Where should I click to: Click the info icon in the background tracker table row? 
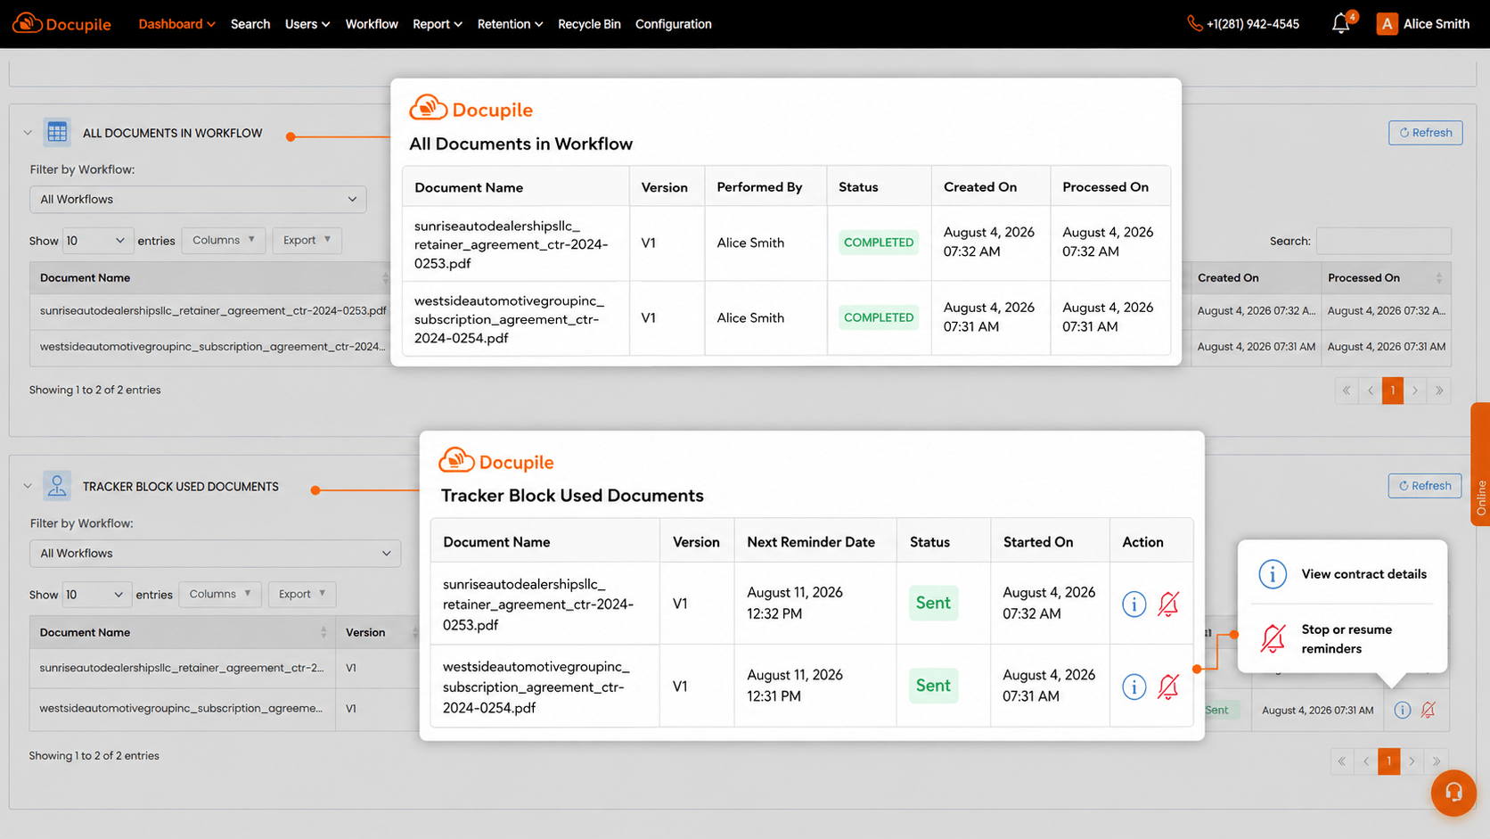(1402, 710)
